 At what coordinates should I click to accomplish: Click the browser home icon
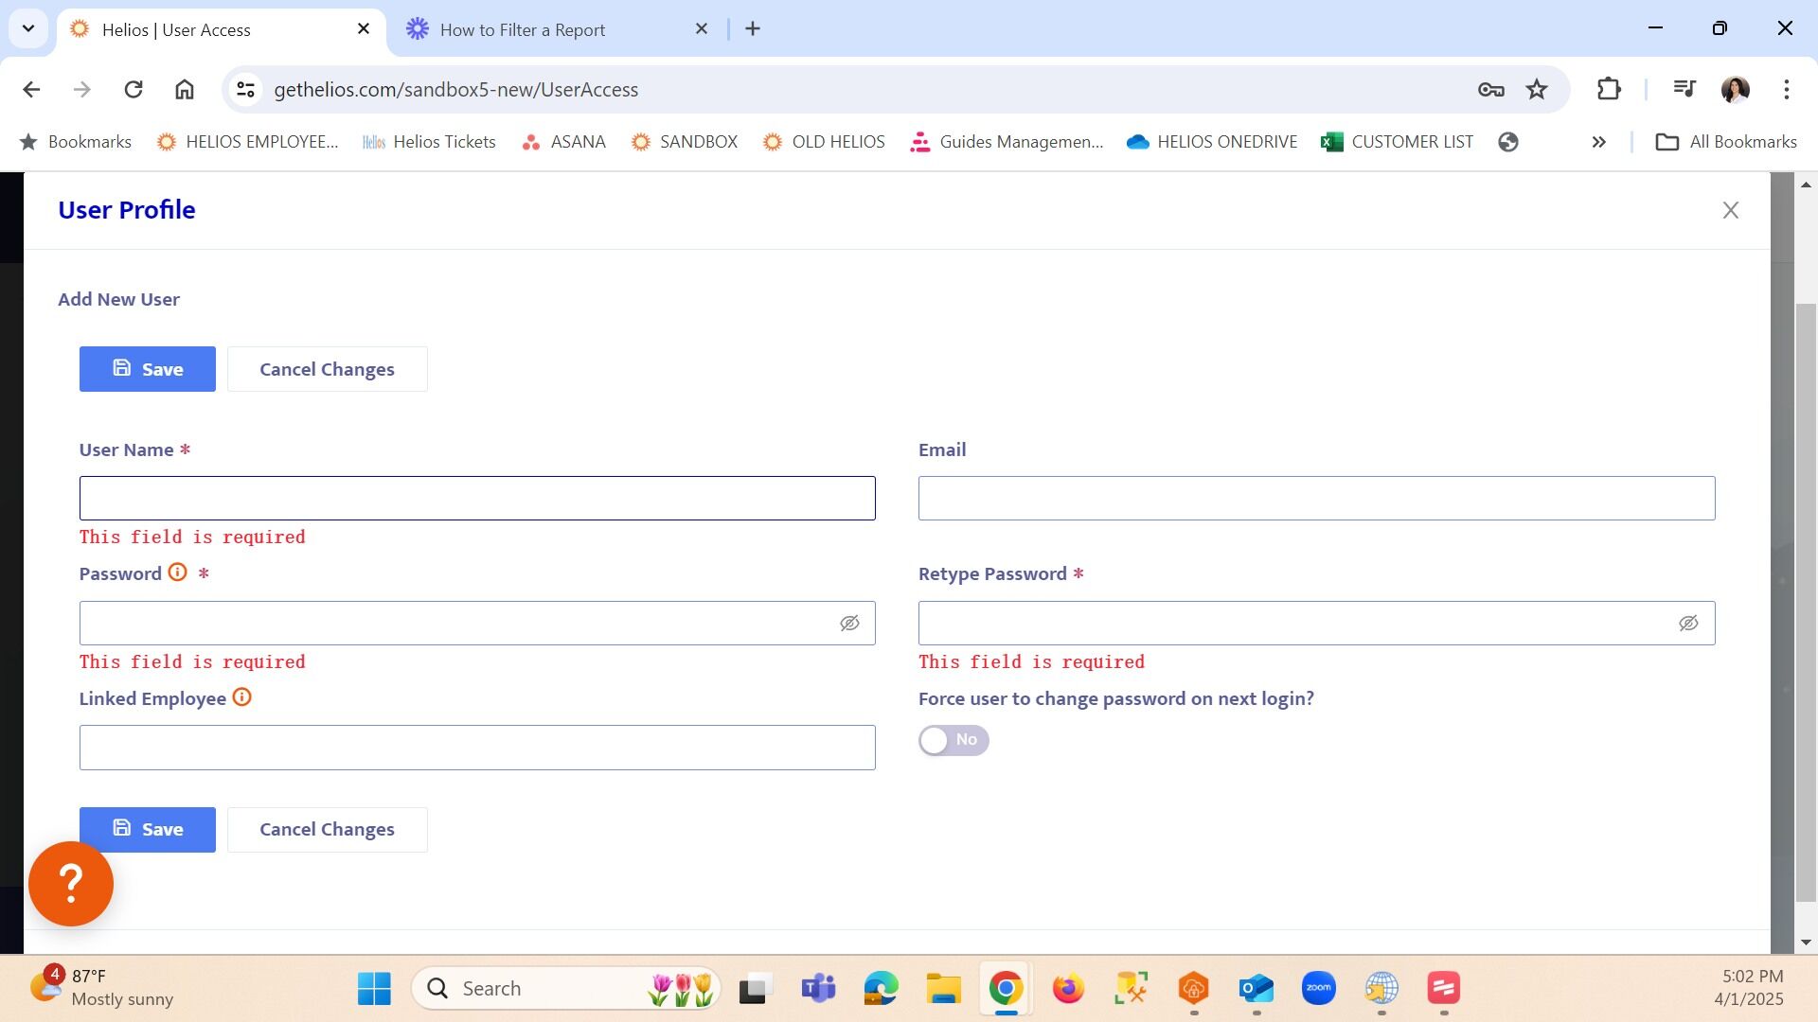(184, 90)
